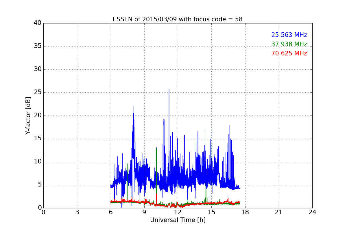Click the y-axis tick label 35

pyautogui.click(x=38, y=46)
